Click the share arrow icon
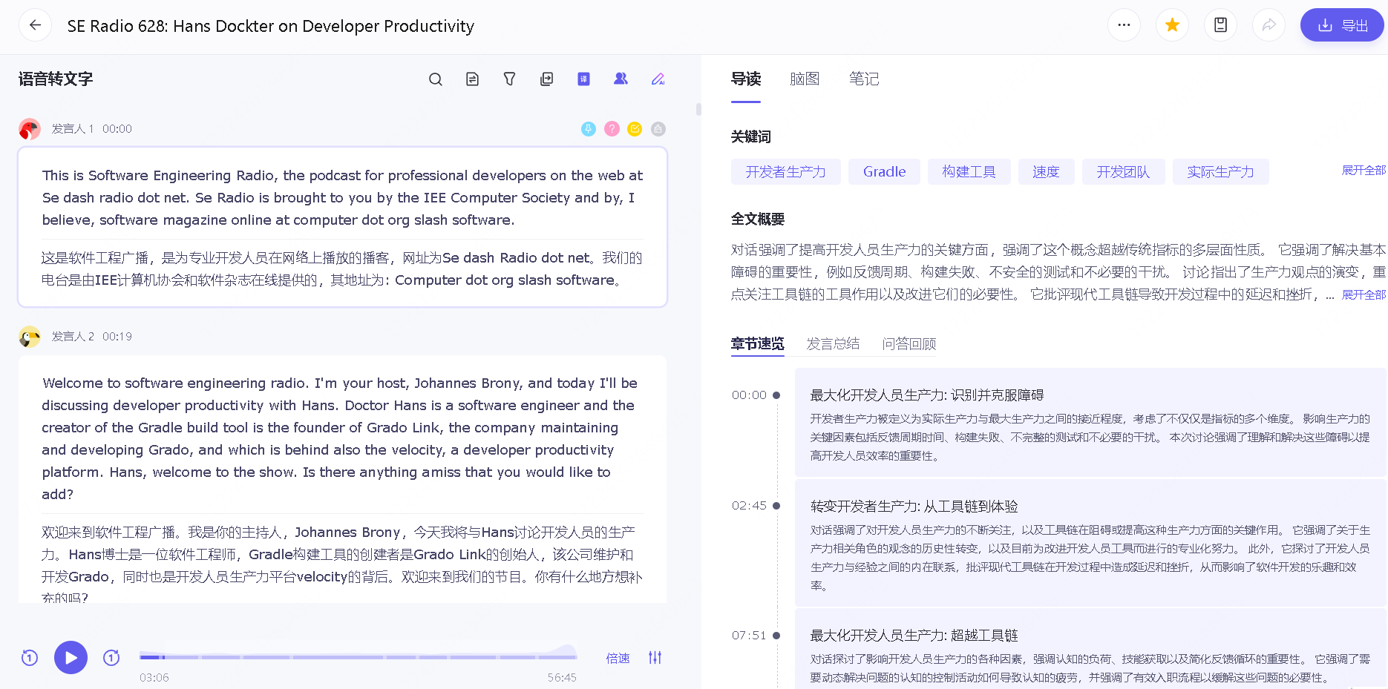1388x689 pixels. point(1268,25)
